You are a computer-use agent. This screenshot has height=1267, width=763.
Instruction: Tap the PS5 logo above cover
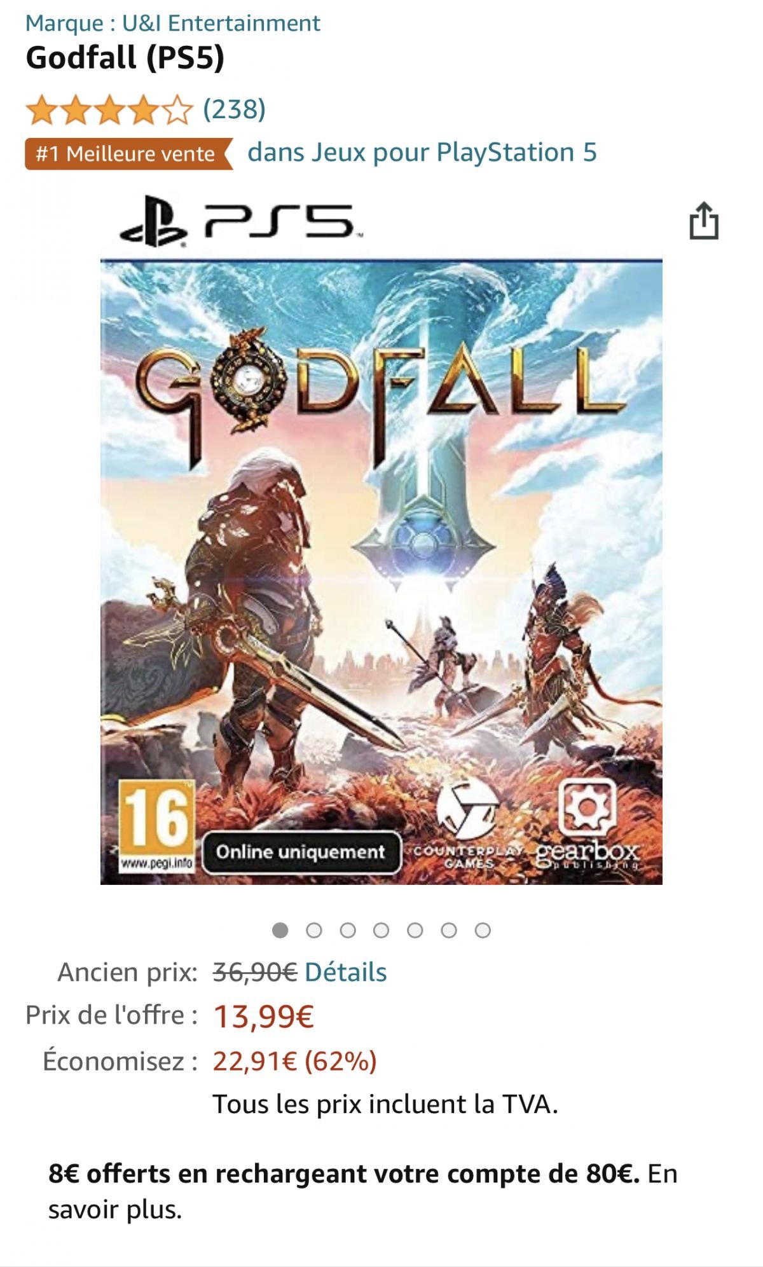point(242,221)
